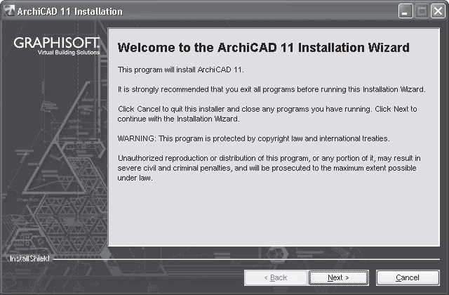
Task: Click the greyed-out Back button
Action: coord(274,277)
